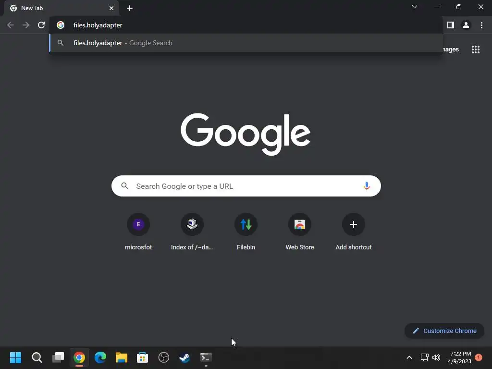
Task: Click the Images link
Action: tap(451, 49)
